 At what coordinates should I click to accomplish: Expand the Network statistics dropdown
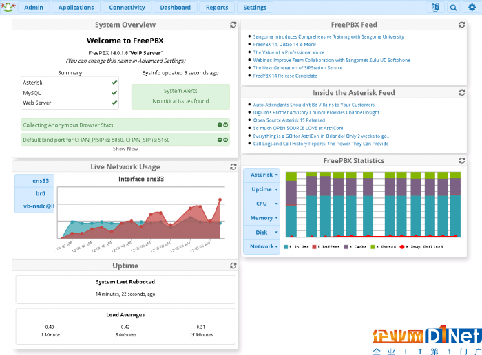[x=262, y=246]
